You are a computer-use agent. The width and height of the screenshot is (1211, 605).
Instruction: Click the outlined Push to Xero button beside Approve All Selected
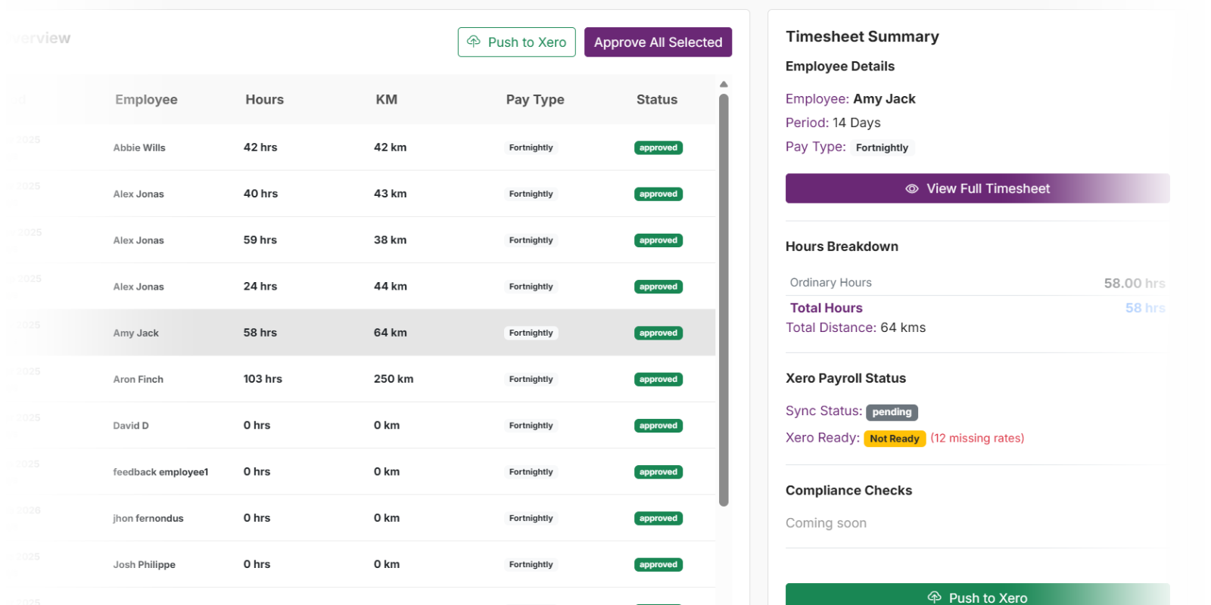click(516, 42)
